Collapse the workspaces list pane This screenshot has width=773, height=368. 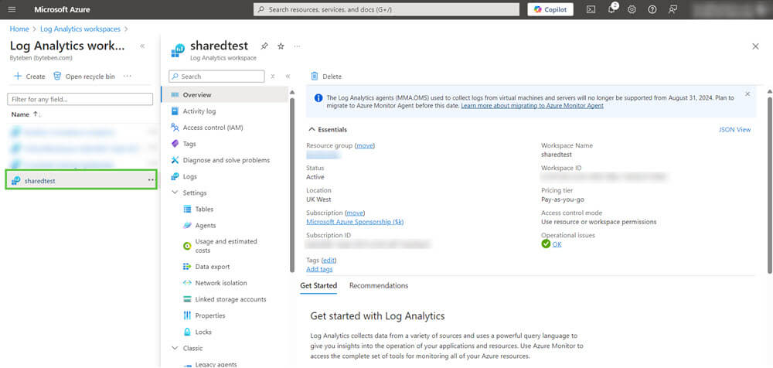pyautogui.click(x=142, y=46)
